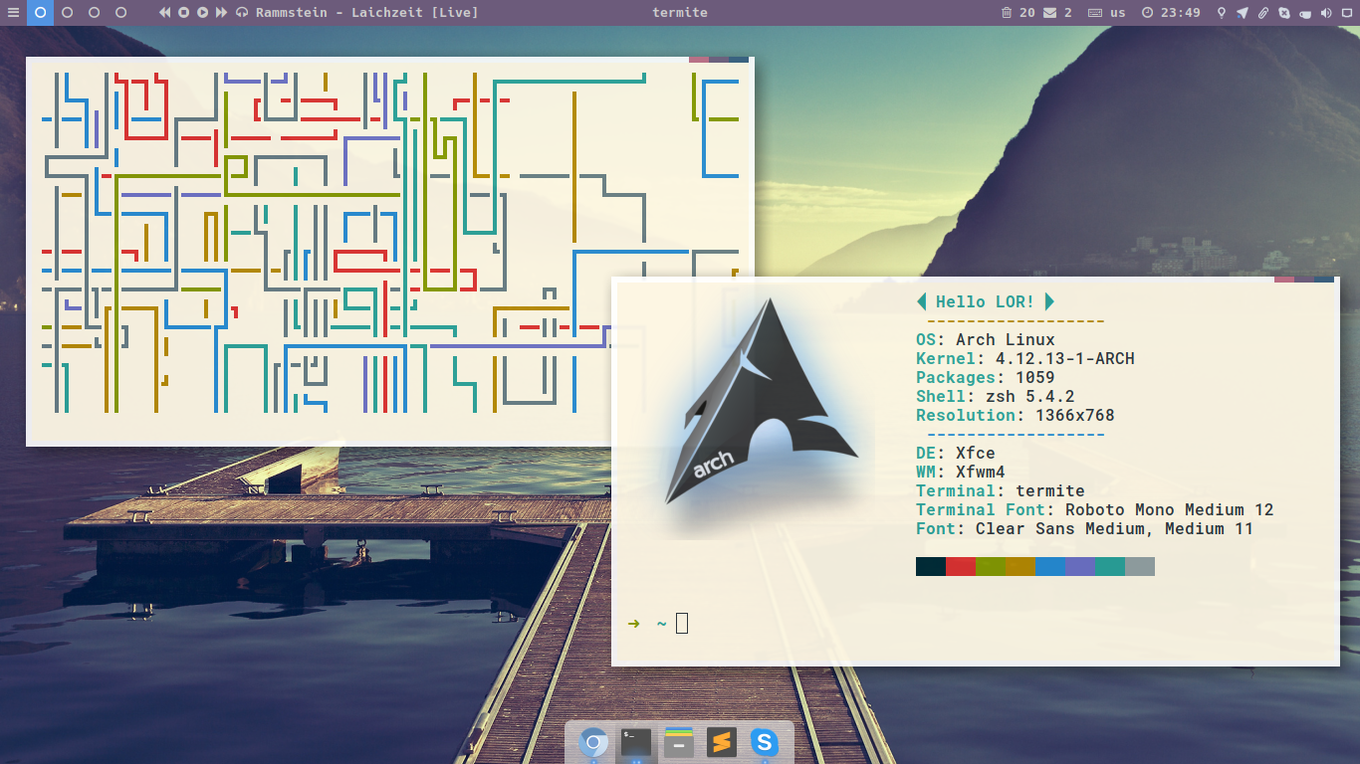Launch Sublime Text from the dock
This screenshot has height=764, width=1360.
tap(722, 742)
